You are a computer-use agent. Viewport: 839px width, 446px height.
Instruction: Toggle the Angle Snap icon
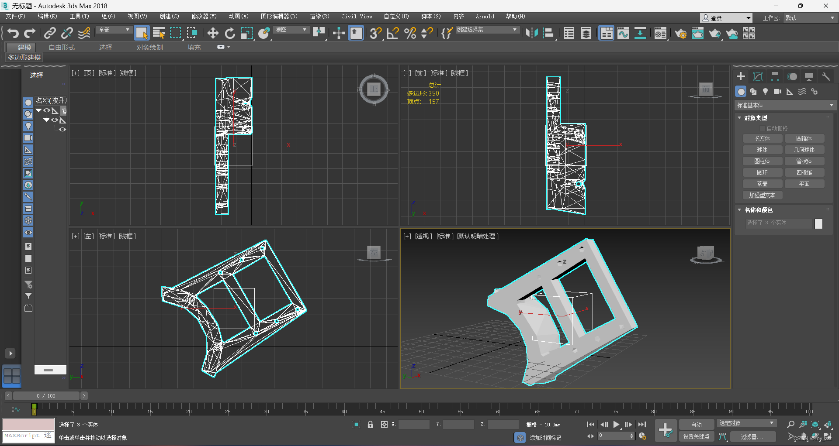392,33
